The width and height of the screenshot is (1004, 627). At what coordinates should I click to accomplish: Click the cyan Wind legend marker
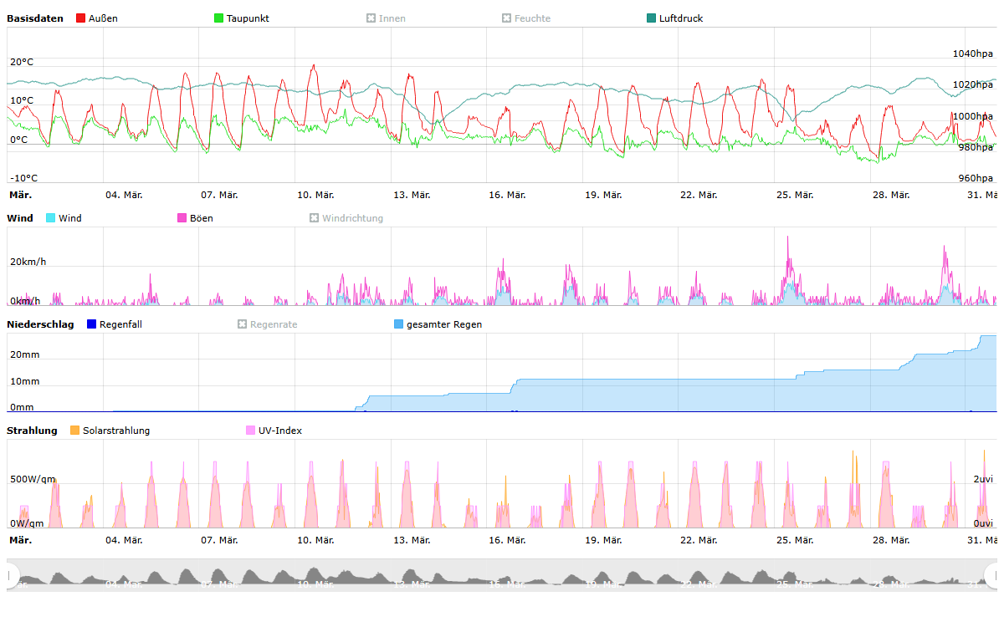[51, 218]
